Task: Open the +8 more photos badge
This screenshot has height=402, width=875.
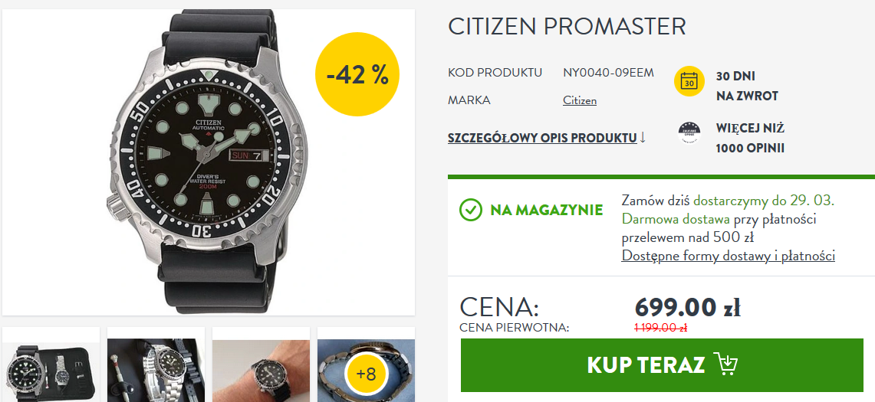Action: coord(366,373)
